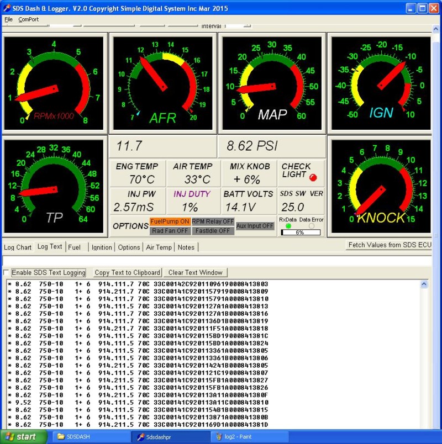Image resolution: width=442 pixels, height=444 pixels.
Task: Toggle the Rad Fan OFF option
Action: [170, 231]
